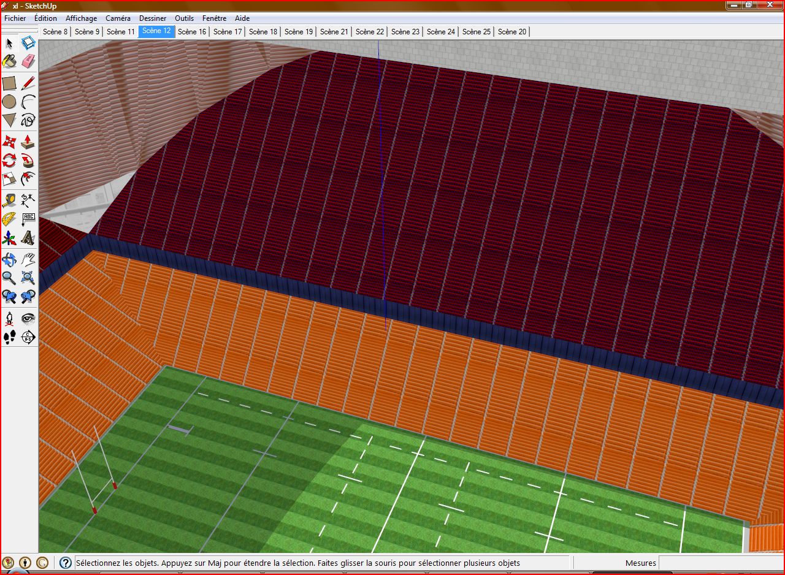
Task: Open the Outils menu
Action: coord(185,18)
